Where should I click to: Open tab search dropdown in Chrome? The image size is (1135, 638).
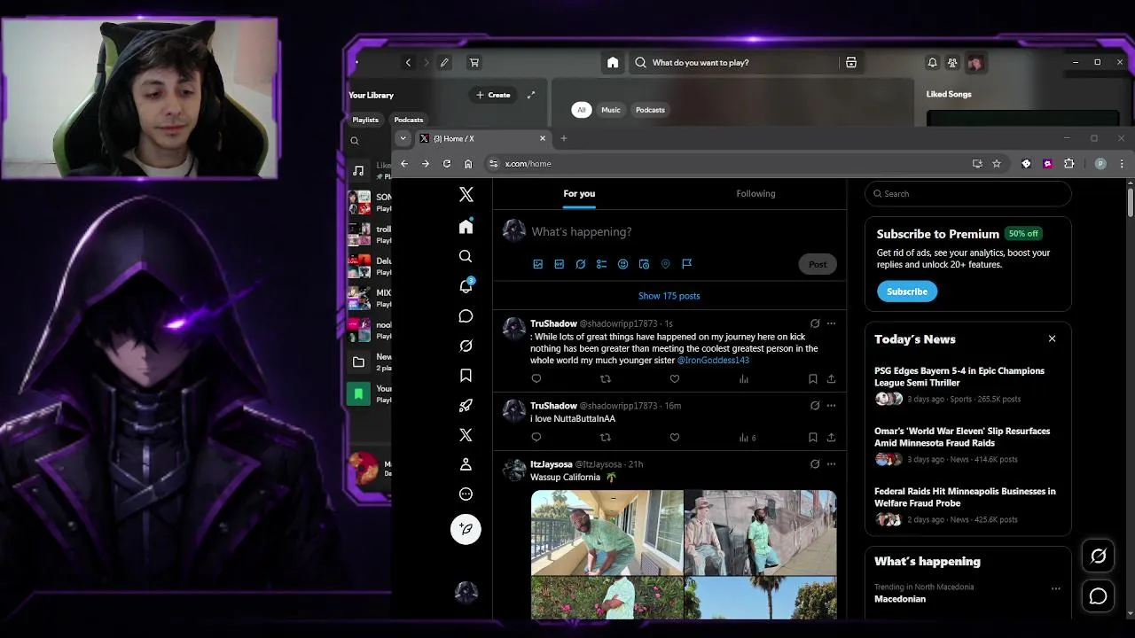click(x=403, y=138)
